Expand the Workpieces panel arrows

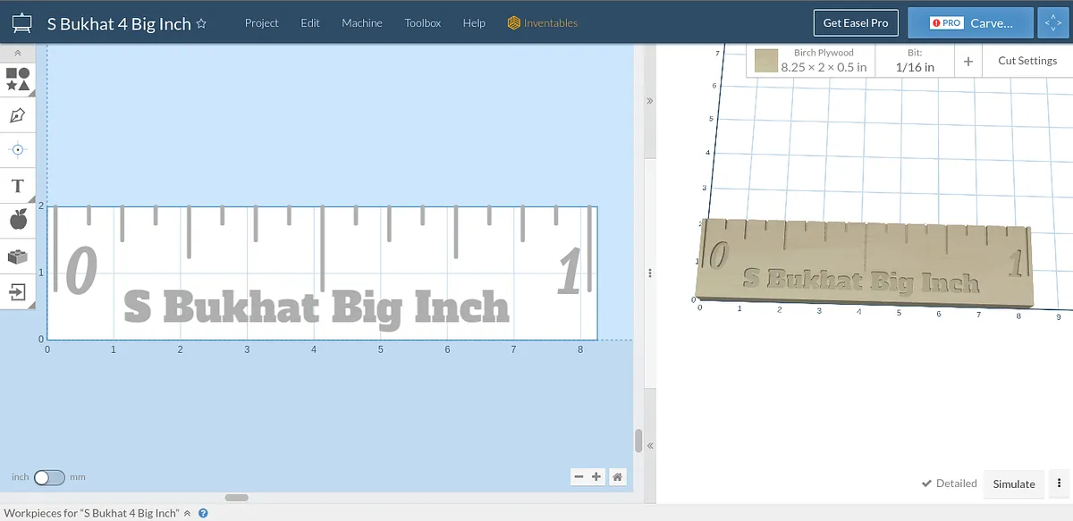pos(187,514)
